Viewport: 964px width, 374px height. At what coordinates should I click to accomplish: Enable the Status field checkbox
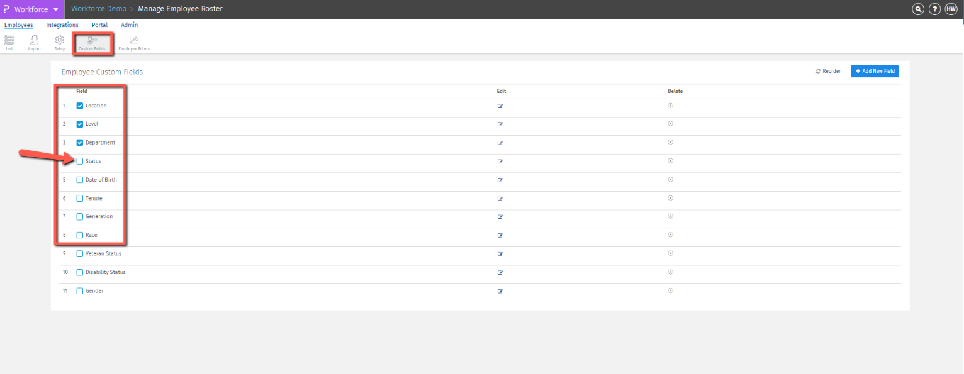pos(80,162)
